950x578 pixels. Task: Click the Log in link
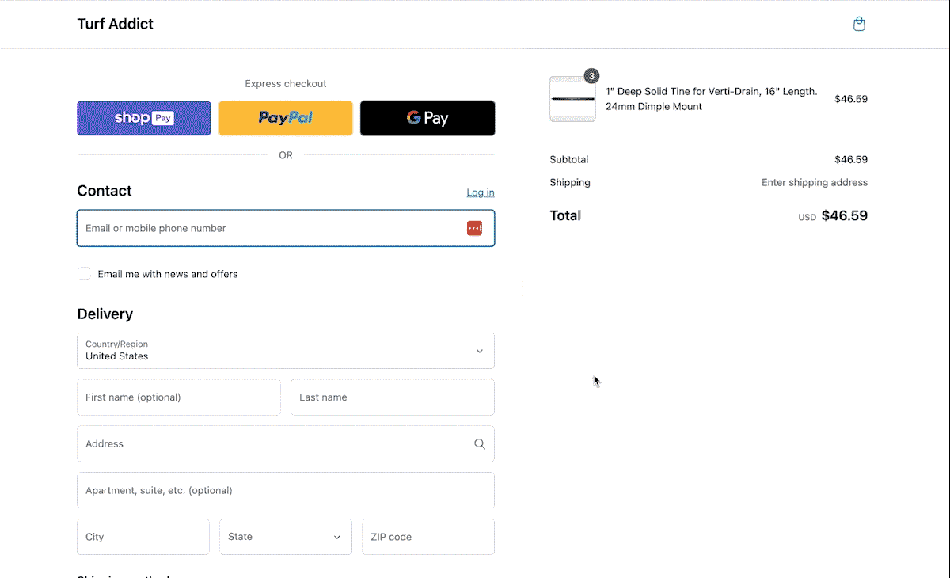[480, 192]
